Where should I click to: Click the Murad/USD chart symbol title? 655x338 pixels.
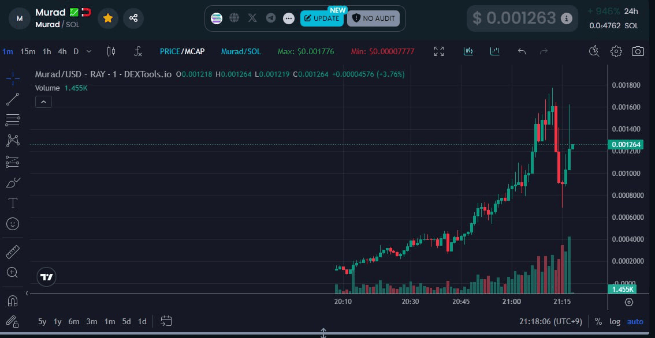(x=103, y=74)
